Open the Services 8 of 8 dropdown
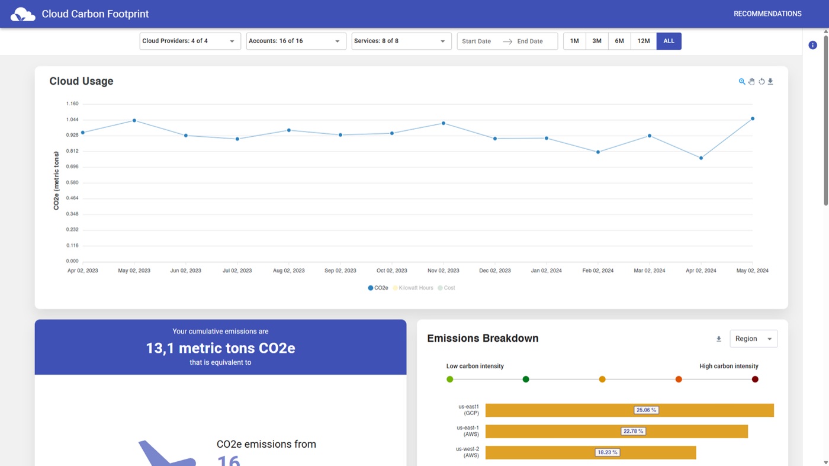This screenshot has width=829, height=466. point(401,41)
